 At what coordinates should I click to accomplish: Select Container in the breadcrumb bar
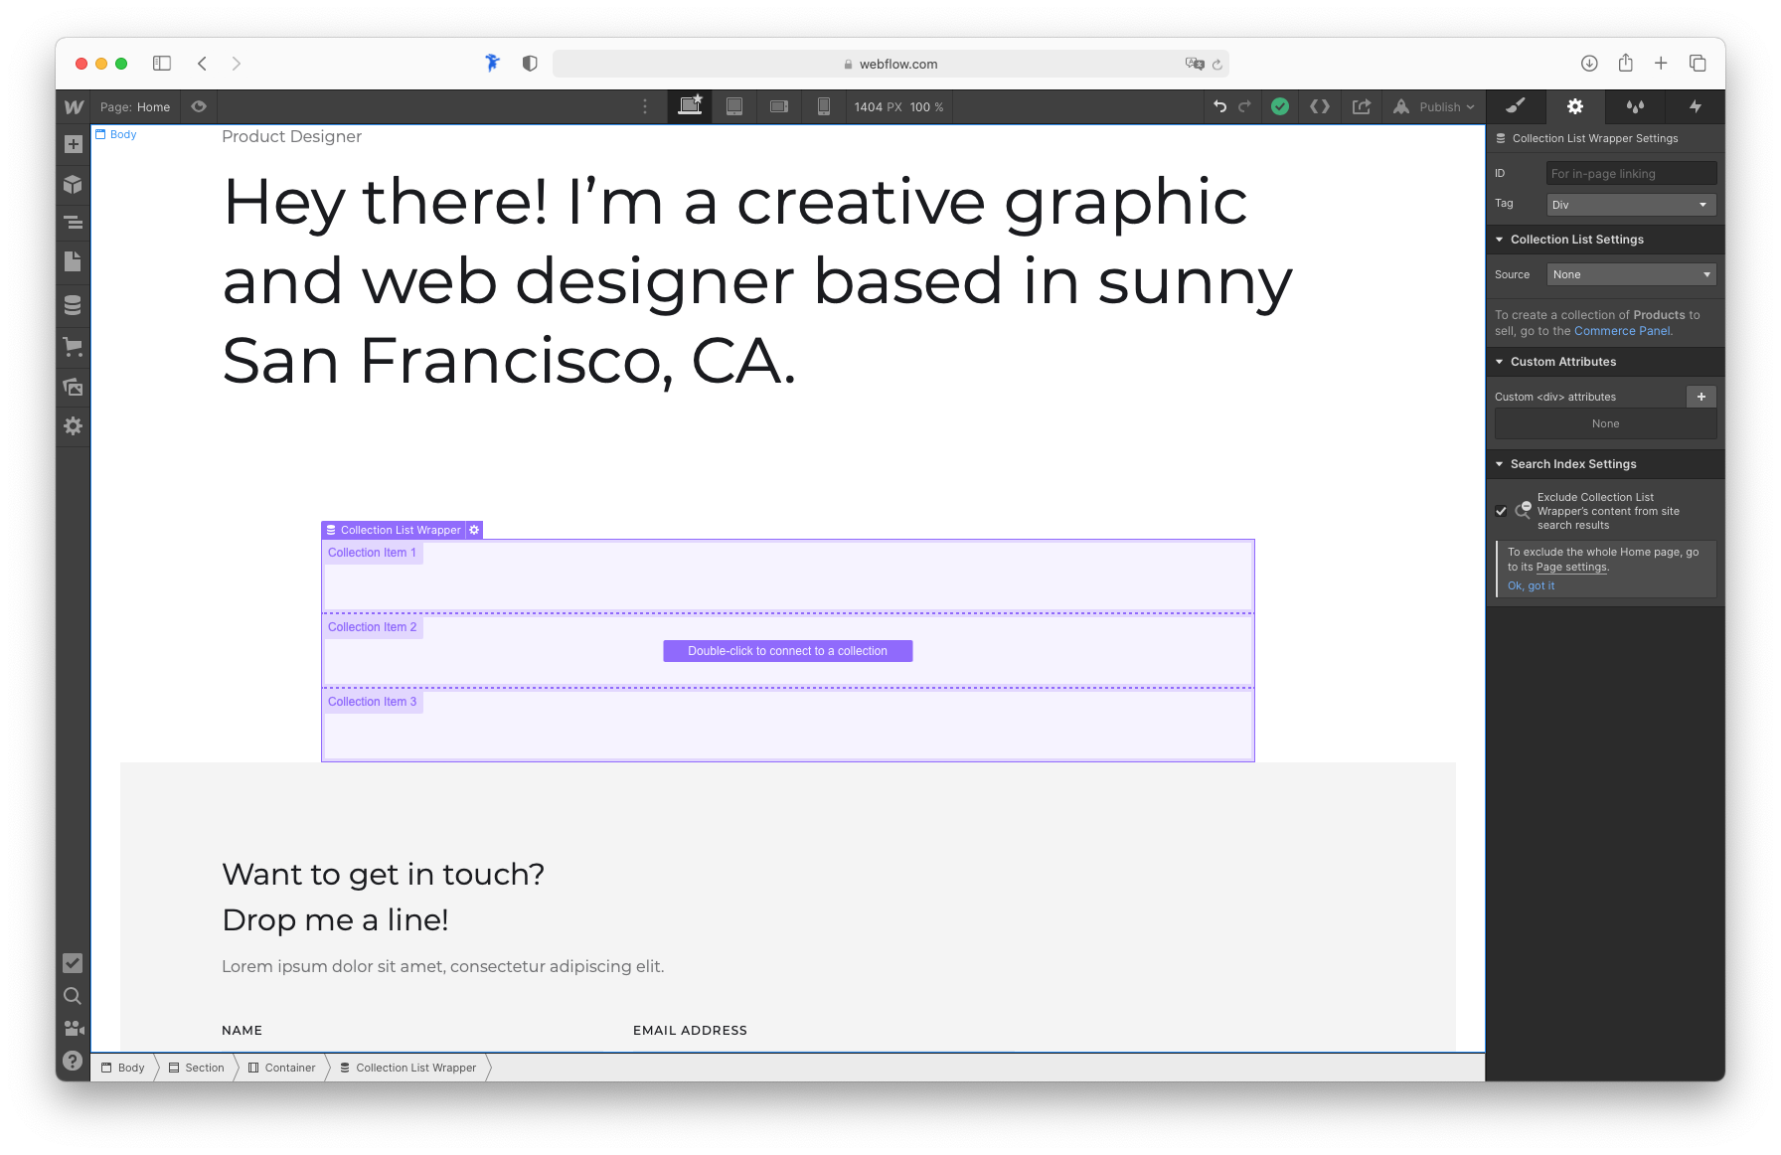click(289, 1068)
